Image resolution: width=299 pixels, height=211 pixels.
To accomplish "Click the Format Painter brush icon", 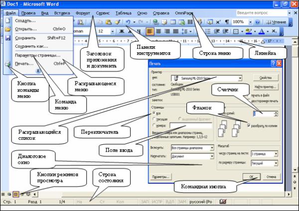I will coord(118,22).
